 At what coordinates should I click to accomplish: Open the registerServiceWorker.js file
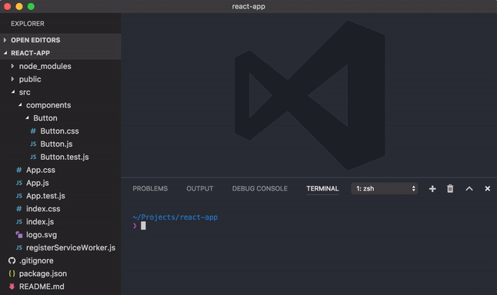[x=71, y=248]
